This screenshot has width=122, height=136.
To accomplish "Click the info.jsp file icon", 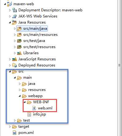I will coord(29,114).
